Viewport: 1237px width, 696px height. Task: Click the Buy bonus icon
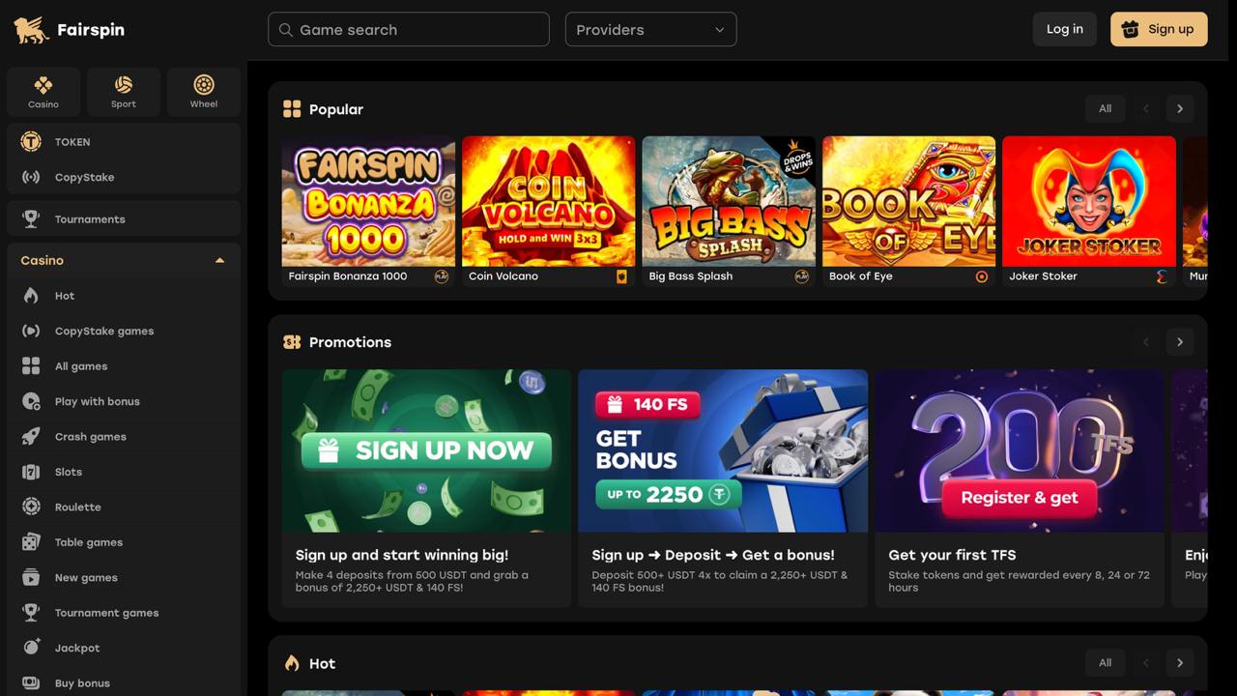[x=31, y=682]
